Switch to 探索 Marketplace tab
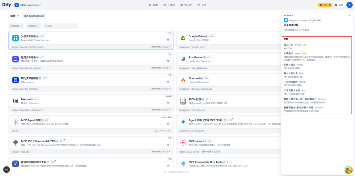355x176 pixels. 34,16
